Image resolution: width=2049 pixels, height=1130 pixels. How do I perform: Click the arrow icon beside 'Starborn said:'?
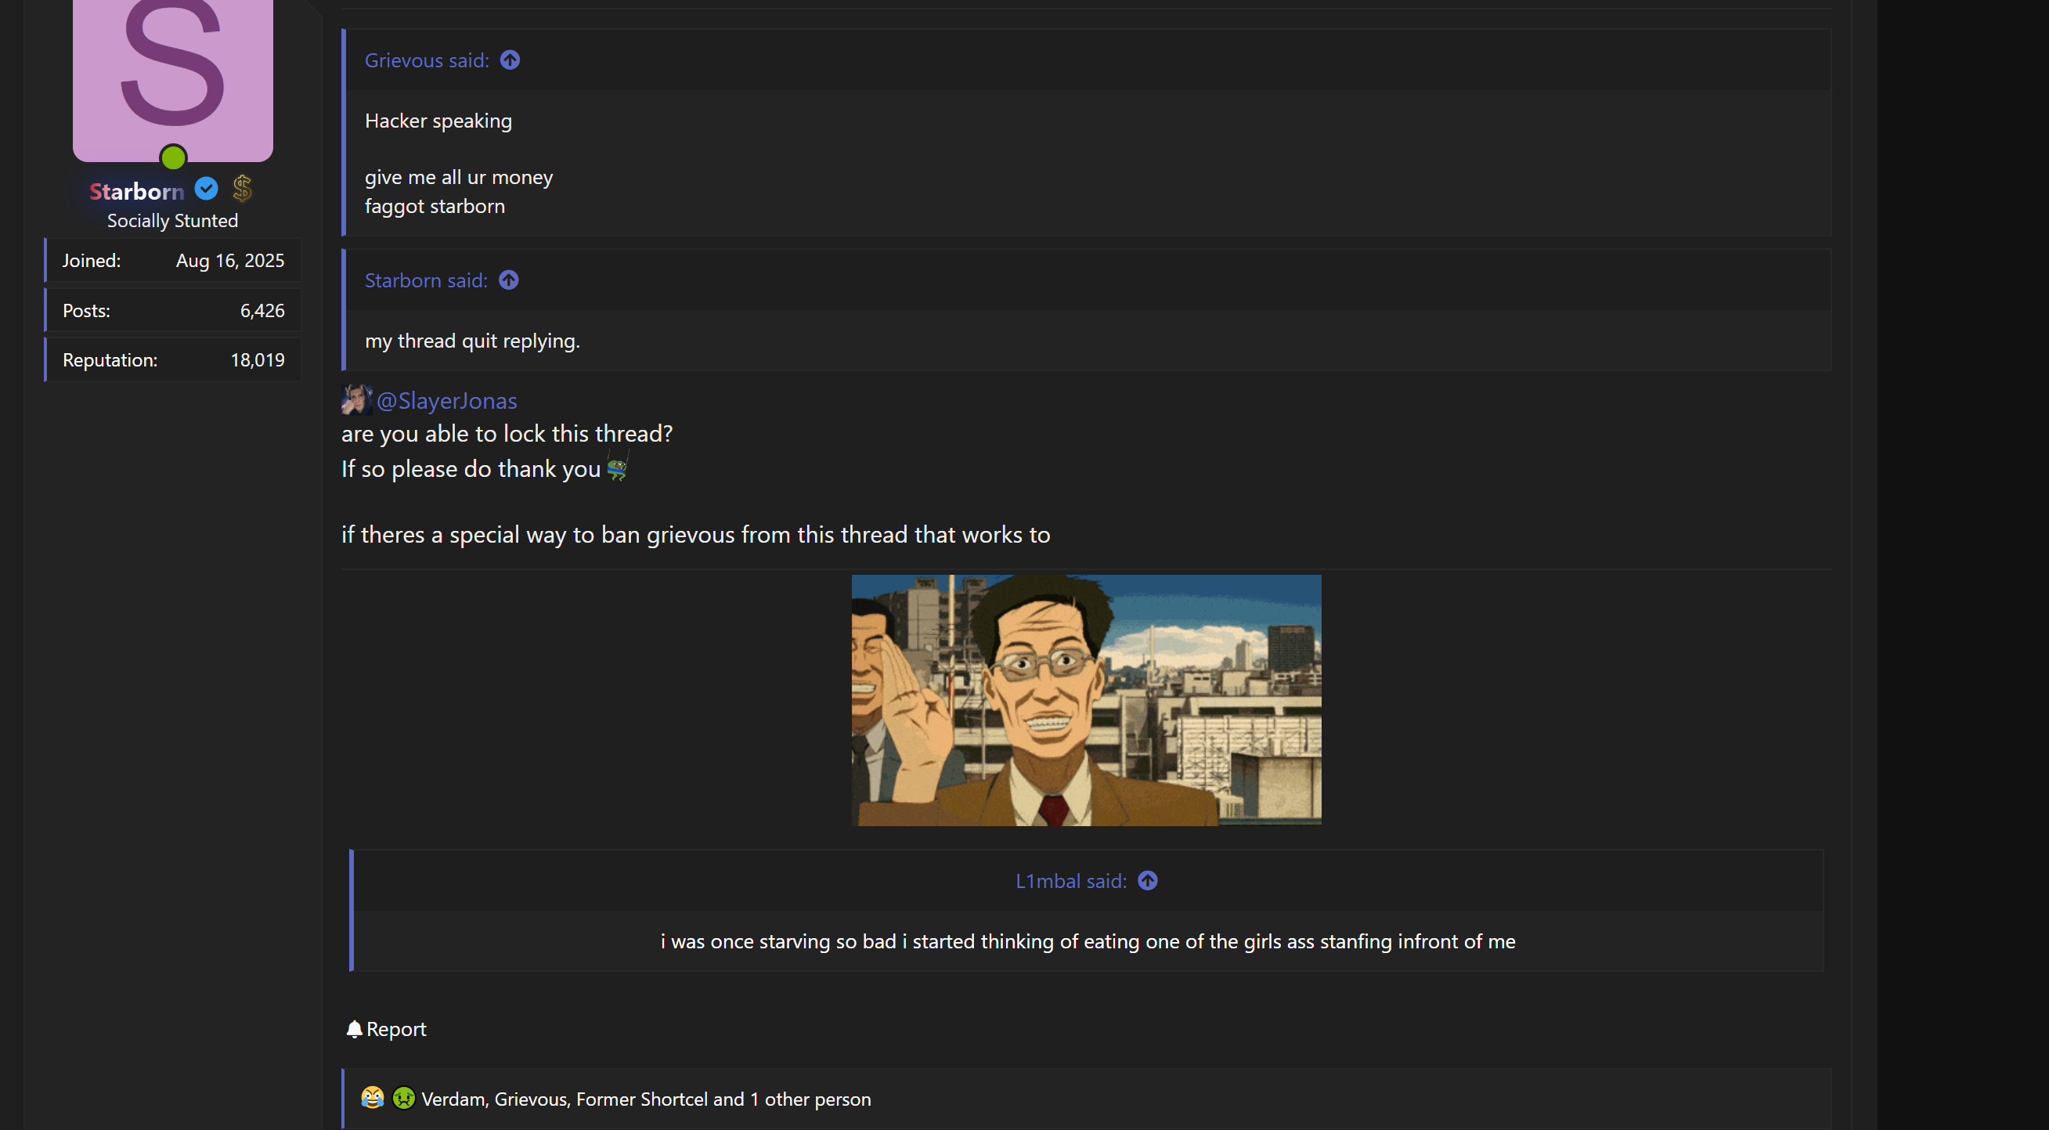point(508,280)
